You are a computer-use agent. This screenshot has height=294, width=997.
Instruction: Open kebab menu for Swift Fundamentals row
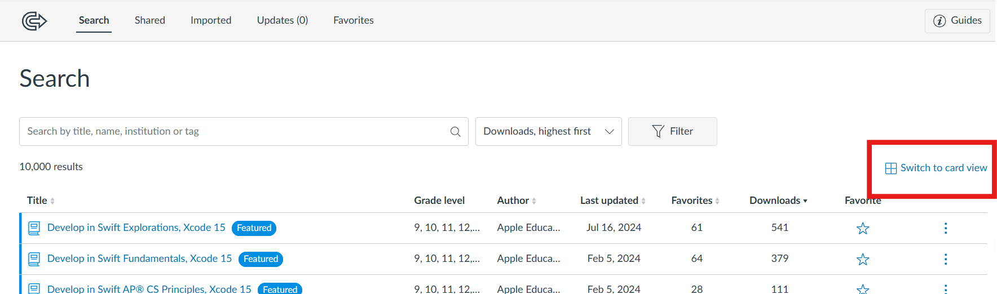click(x=945, y=259)
